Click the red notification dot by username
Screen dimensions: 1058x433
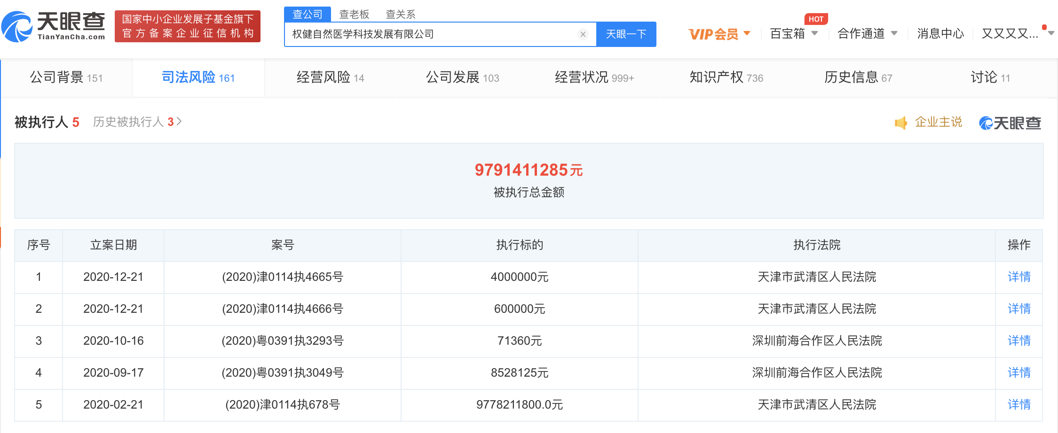point(1044,27)
